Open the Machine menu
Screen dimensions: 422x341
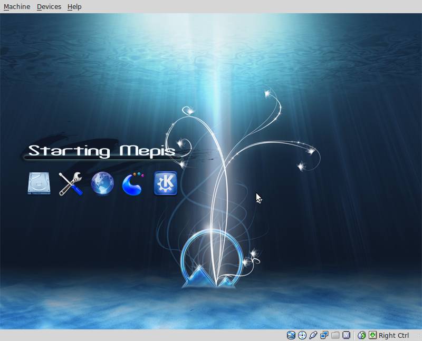[17, 6]
